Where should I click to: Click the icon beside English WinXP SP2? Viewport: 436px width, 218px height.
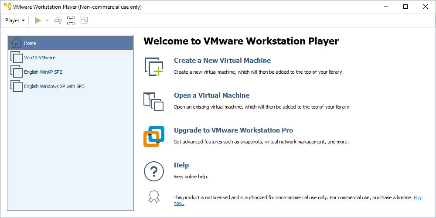tap(17, 72)
